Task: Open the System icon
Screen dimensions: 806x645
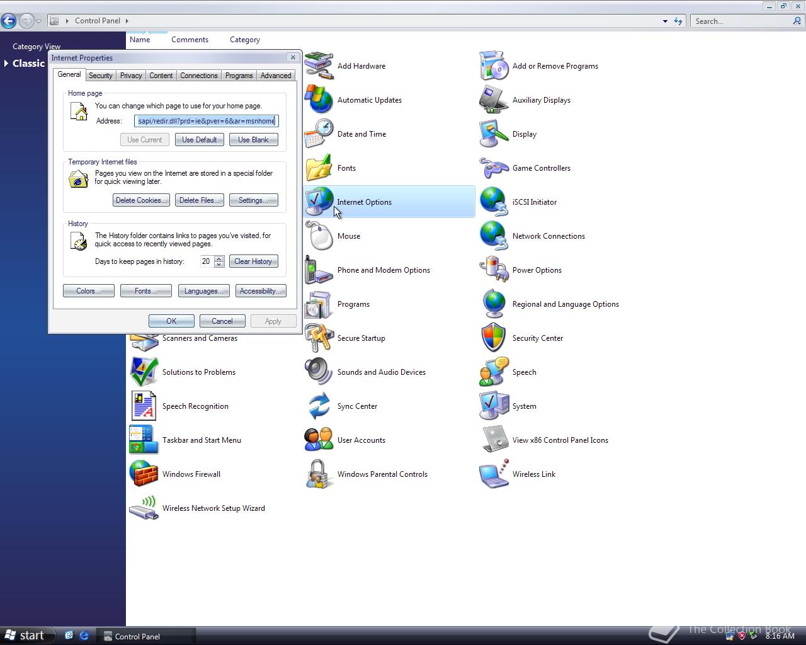Action: [494, 406]
